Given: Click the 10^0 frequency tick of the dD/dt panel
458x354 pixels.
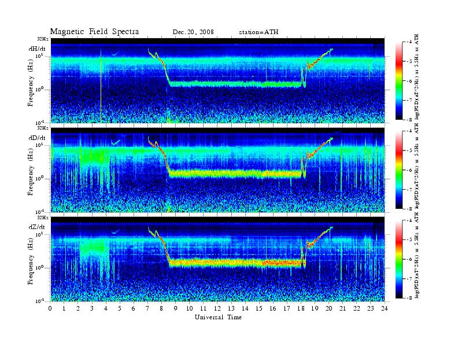Looking at the screenshot, I should point(40,178).
